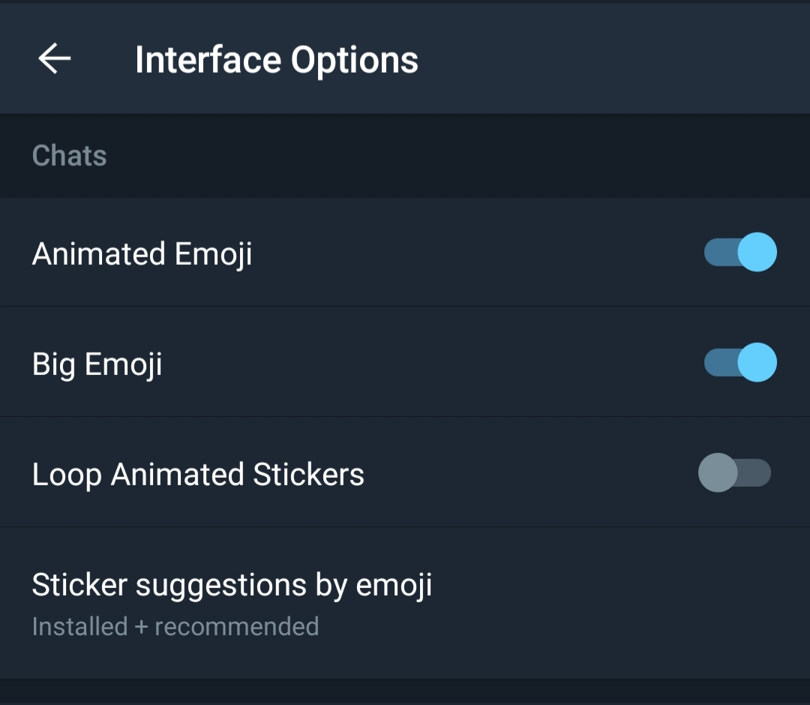Tap the 'Installed + recommended' value text
810x705 pixels.
pos(175,626)
